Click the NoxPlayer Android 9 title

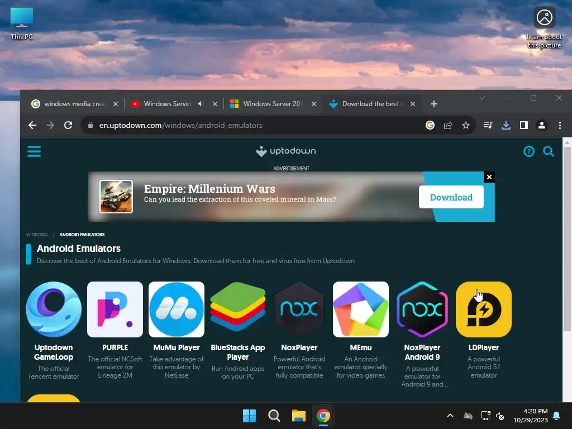click(x=422, y=352)
